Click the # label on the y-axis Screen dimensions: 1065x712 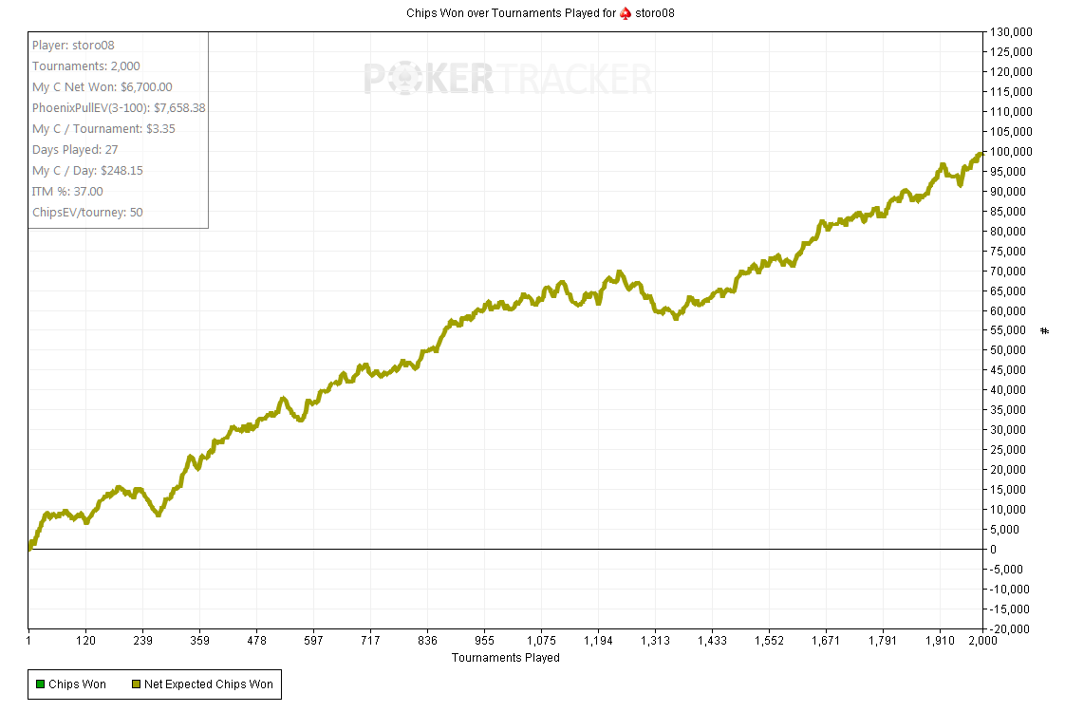[x=1045, y=330]
